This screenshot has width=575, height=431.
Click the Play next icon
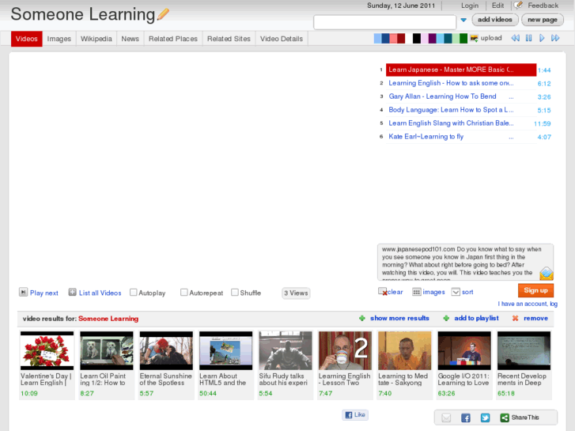(x=23, y=292)
